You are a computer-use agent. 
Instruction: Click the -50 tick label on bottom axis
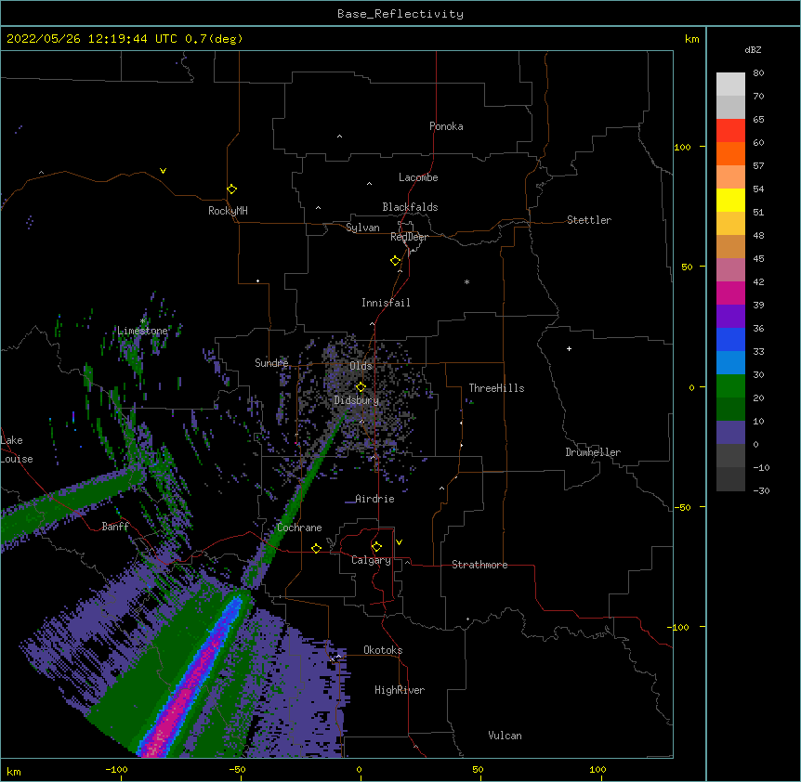click(x=237, y=769)
